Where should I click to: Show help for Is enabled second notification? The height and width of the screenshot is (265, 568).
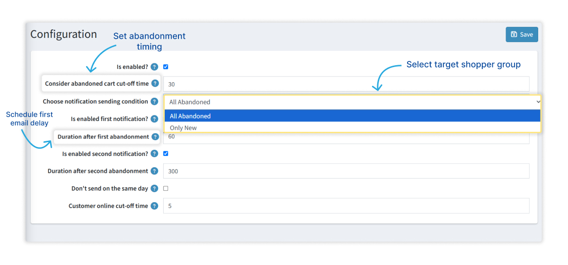(154, 154)
